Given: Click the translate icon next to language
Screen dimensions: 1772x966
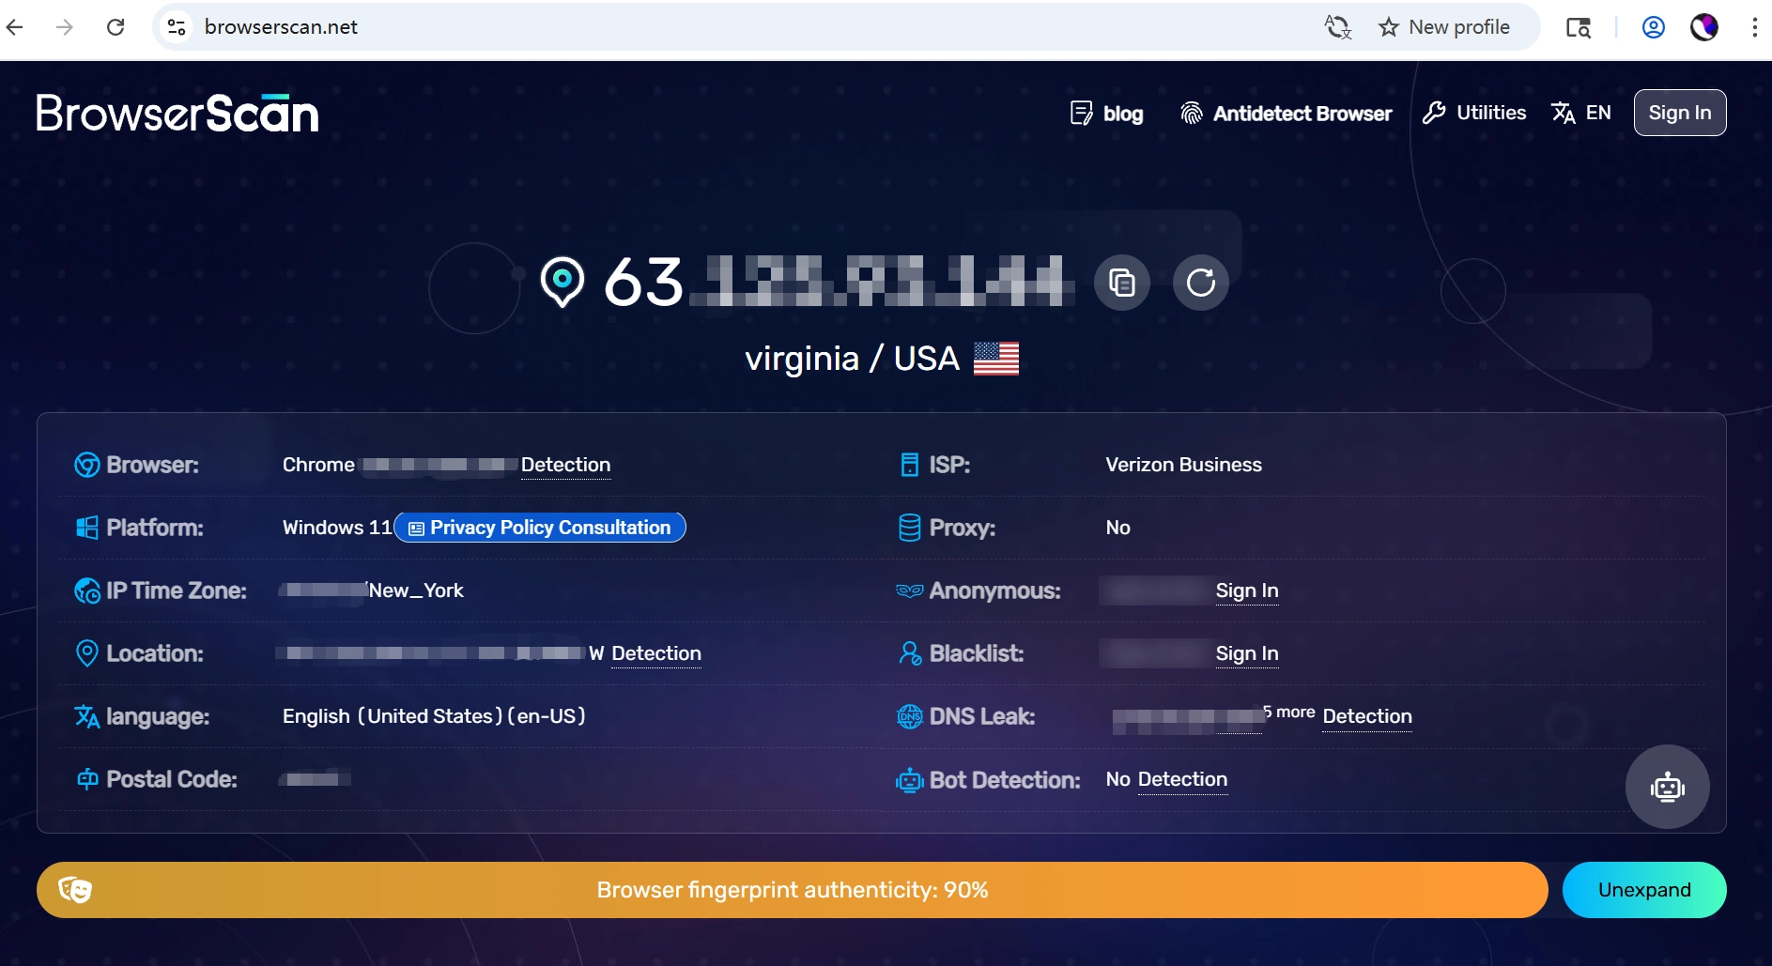Looking at the screenshot, I should pyautogui.click(x=87, y=716).
